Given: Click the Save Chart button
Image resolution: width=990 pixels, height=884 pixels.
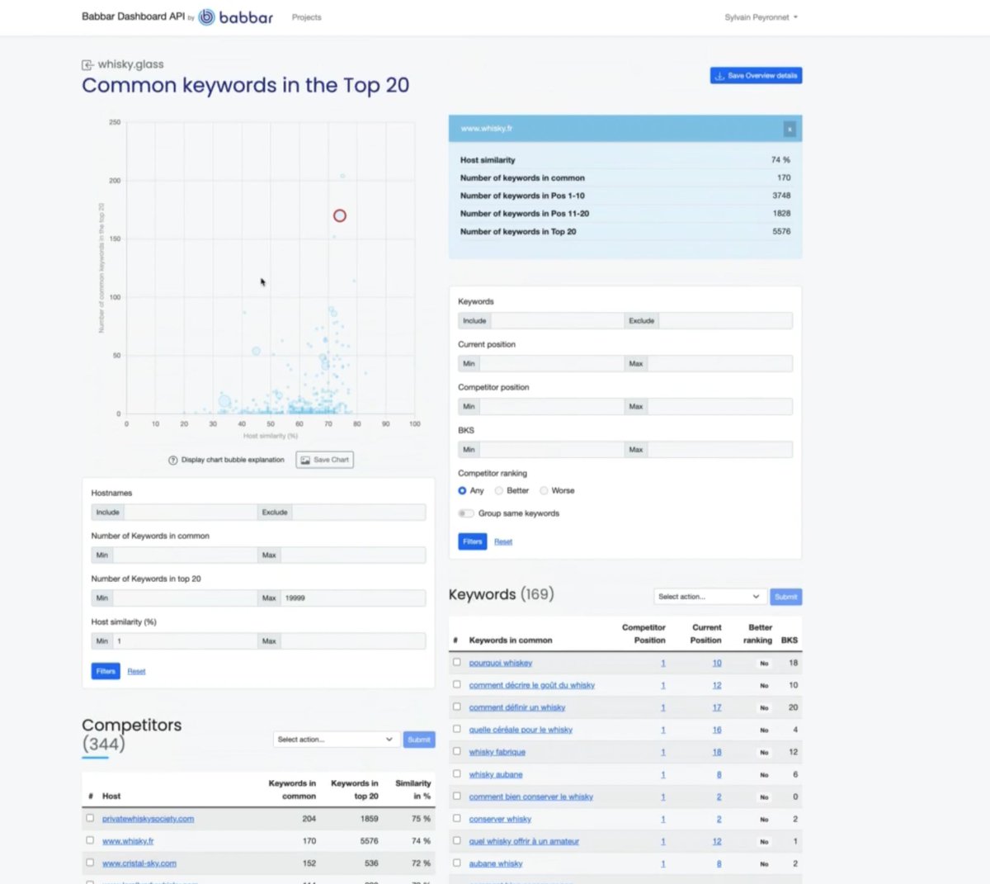Looking at the screenshot, I should [x=325, y=460].
